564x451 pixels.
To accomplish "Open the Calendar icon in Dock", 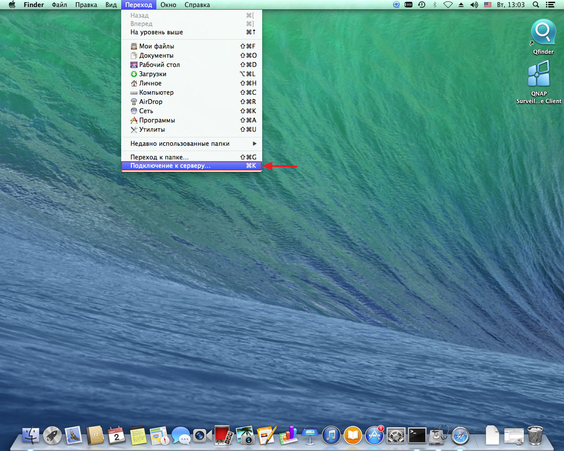I will pos(117,436).
